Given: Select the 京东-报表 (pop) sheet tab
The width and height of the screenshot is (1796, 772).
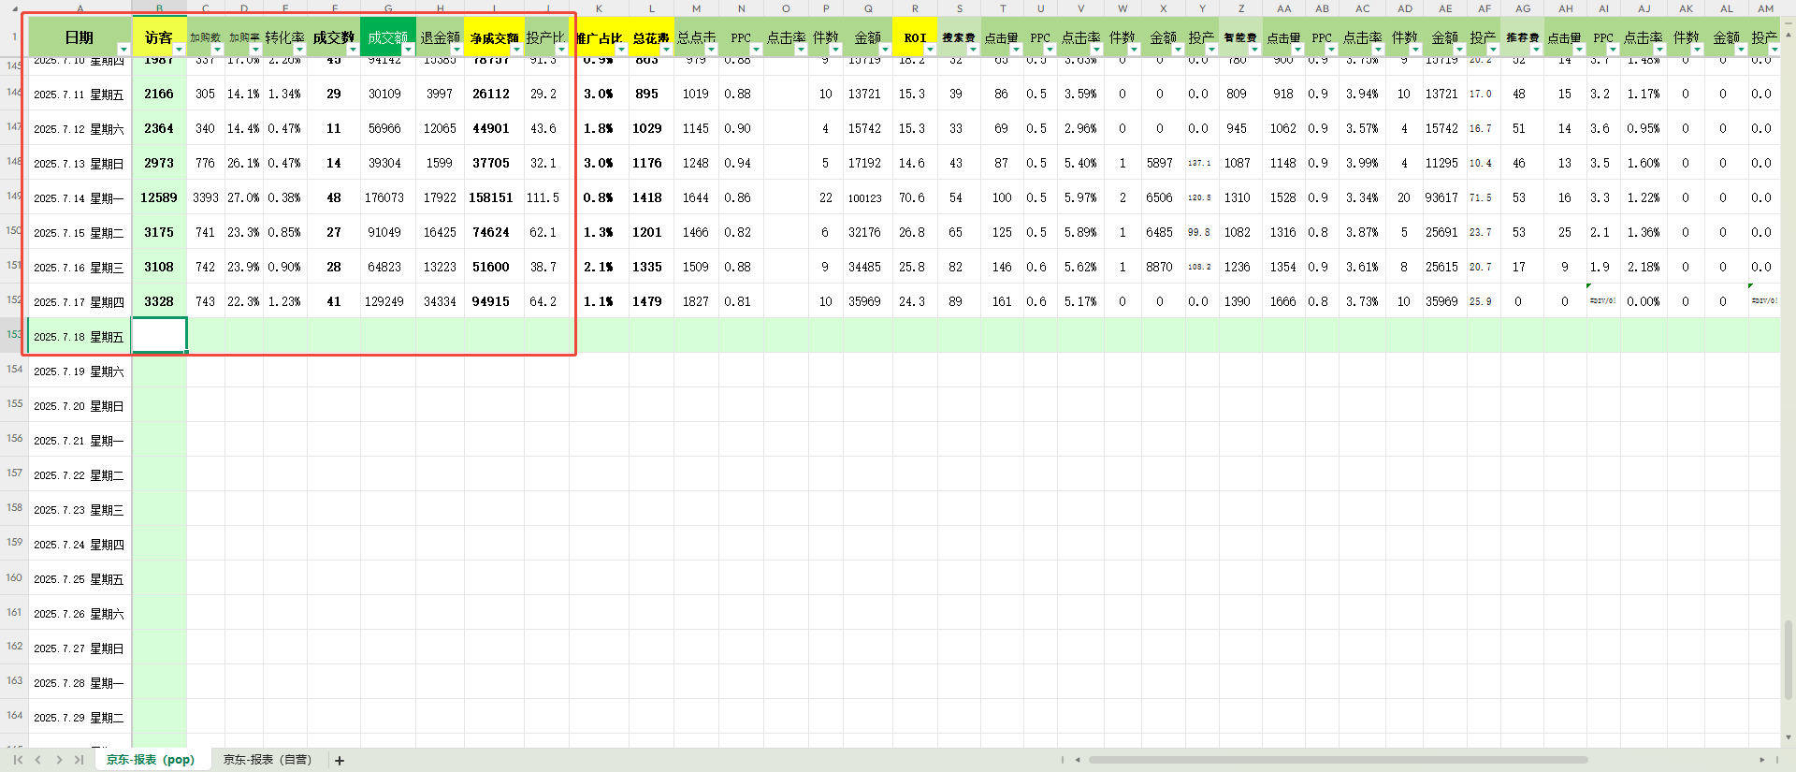Looking at the screenshot, I should click(x=151, y=760).
